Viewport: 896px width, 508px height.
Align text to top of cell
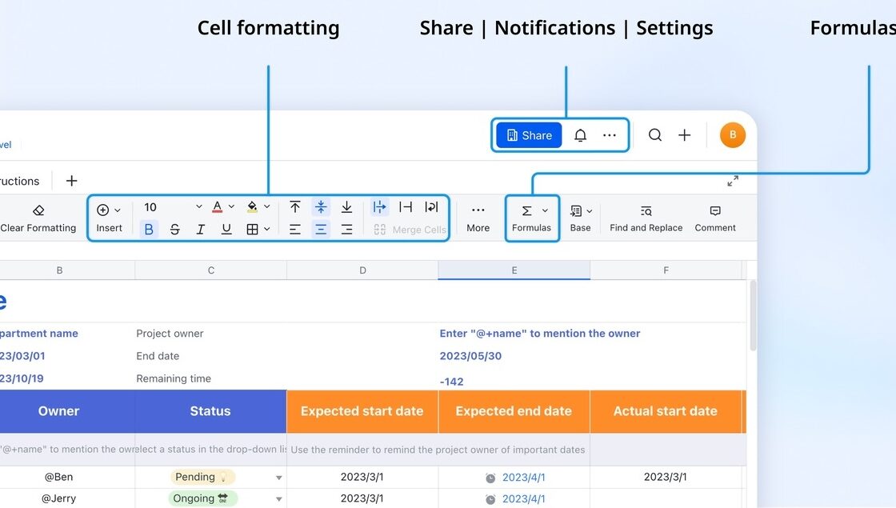295,207
